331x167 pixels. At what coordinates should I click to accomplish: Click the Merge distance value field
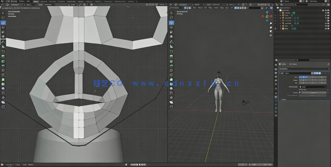(314, 92)
